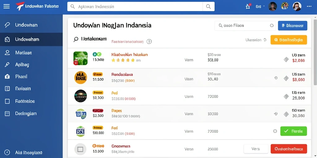Open the BNI app icon in Fod row

coord(81,131)
